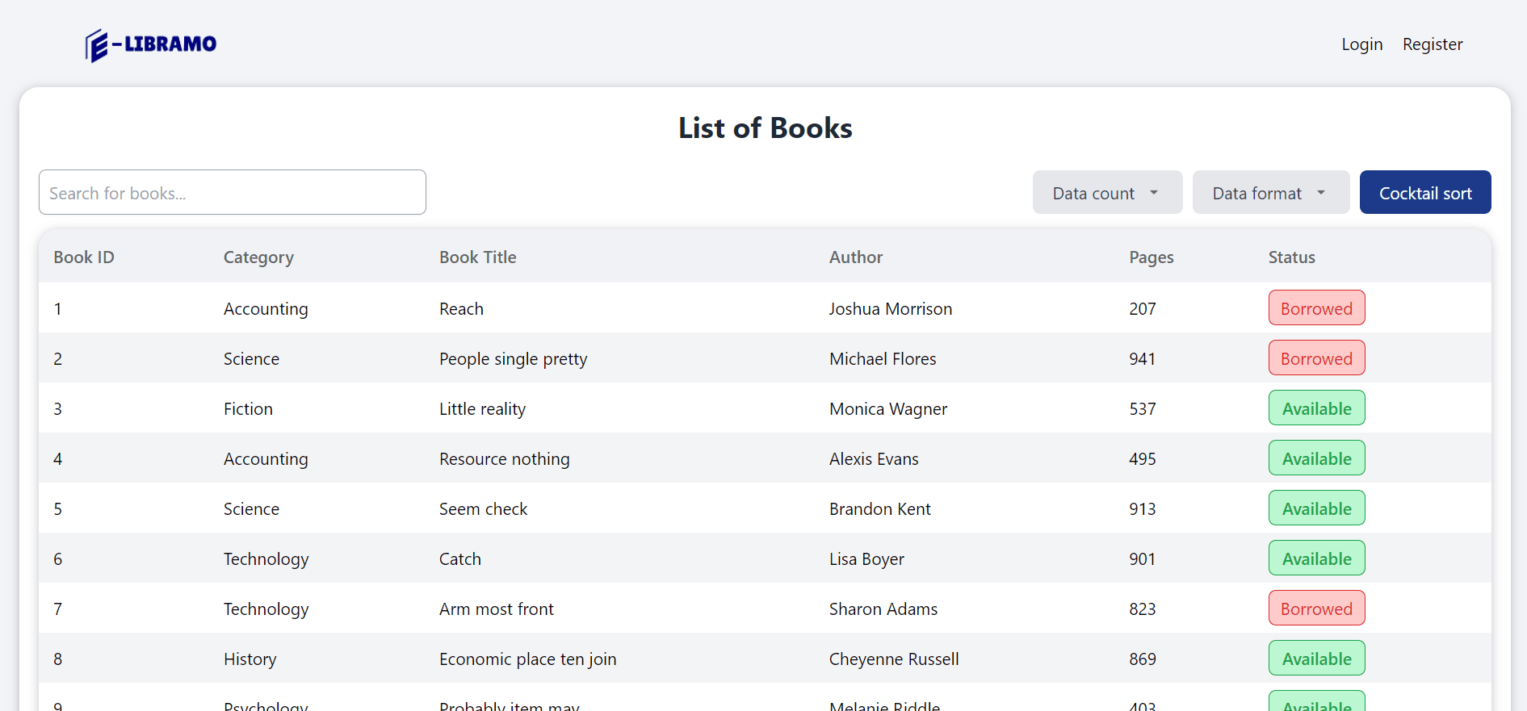The height and width of the screenshot is (711, 1527).
Task: Focus the Search for books field
Action: point(233,193)
